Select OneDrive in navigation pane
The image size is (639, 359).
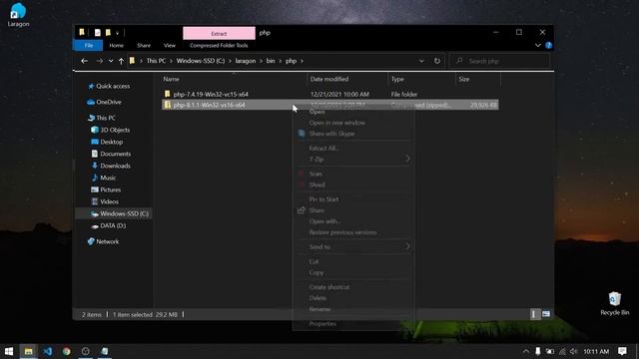coord(104,102)
